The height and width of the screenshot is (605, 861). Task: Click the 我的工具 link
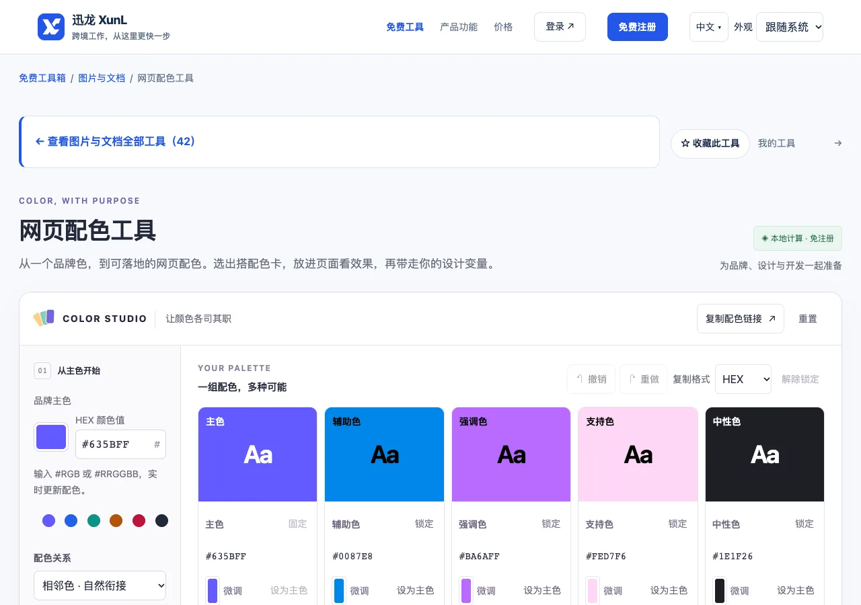click(776, 143)
